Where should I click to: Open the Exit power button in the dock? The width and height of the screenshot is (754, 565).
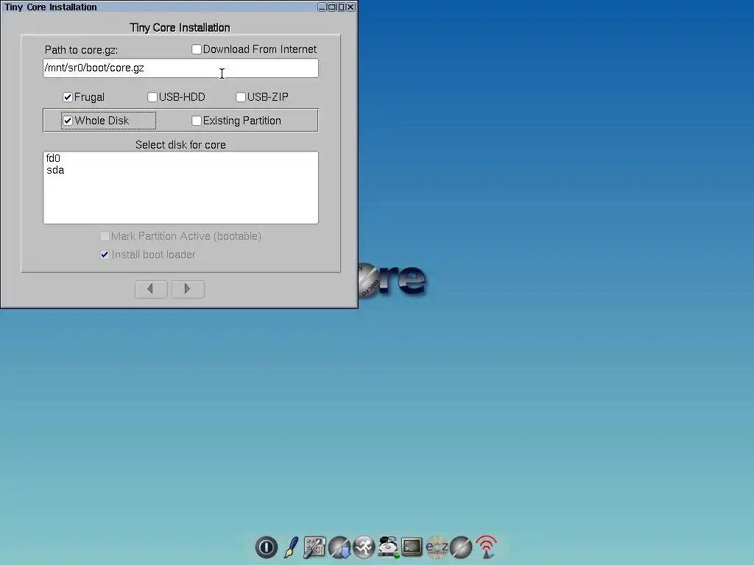[x=267, y=547]
